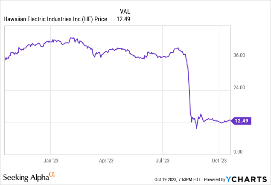The image size is (271, 185).
Task: Click the Hawaiian Electric Industries legend title
Action: coord(55,19)
